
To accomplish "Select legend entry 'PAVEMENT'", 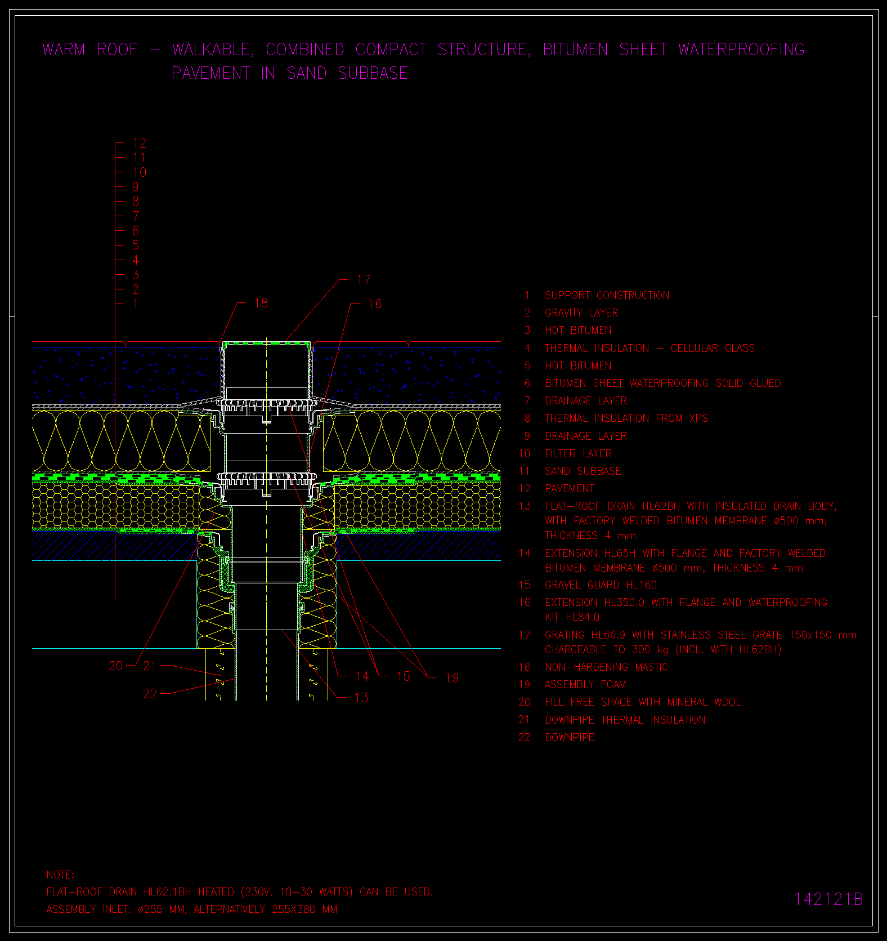I will 570,488.
